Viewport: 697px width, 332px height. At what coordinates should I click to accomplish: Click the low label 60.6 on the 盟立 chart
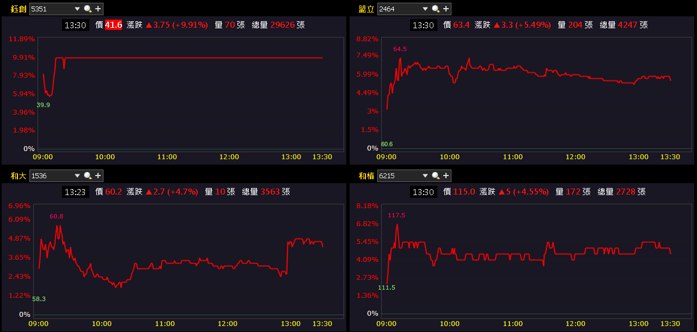(387, 144)
